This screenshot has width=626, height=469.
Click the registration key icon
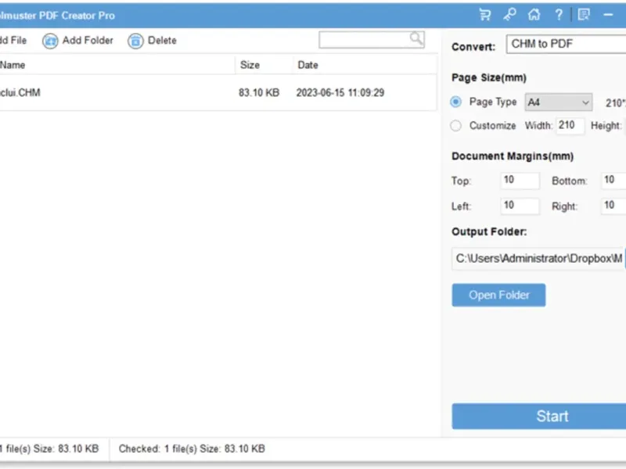[509, 15]
